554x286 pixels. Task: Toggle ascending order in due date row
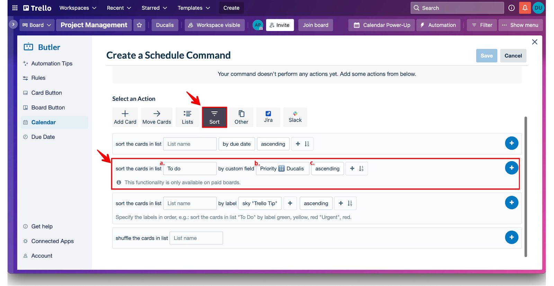point(273,144)
